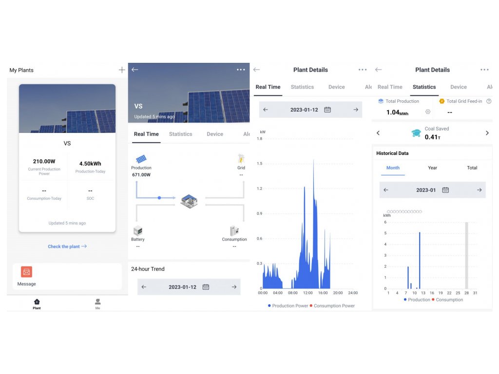499x374 pixels.
Task: Switch to the Me tab in the bottom bar
Action: pos(97,304)
